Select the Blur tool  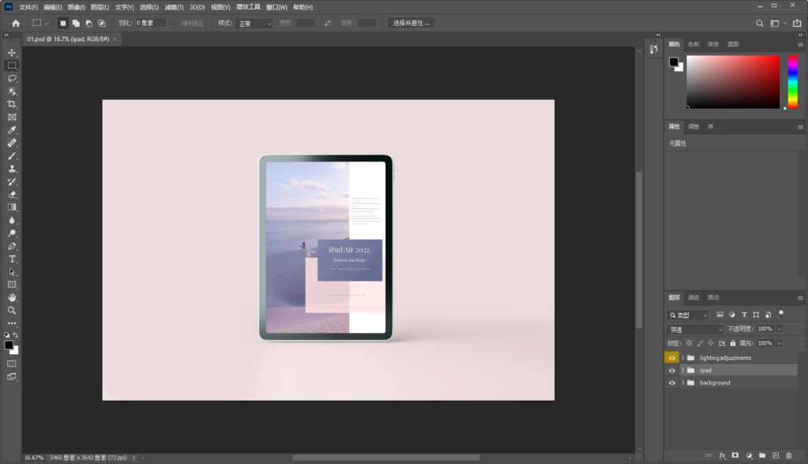click(x=12, y=220)
